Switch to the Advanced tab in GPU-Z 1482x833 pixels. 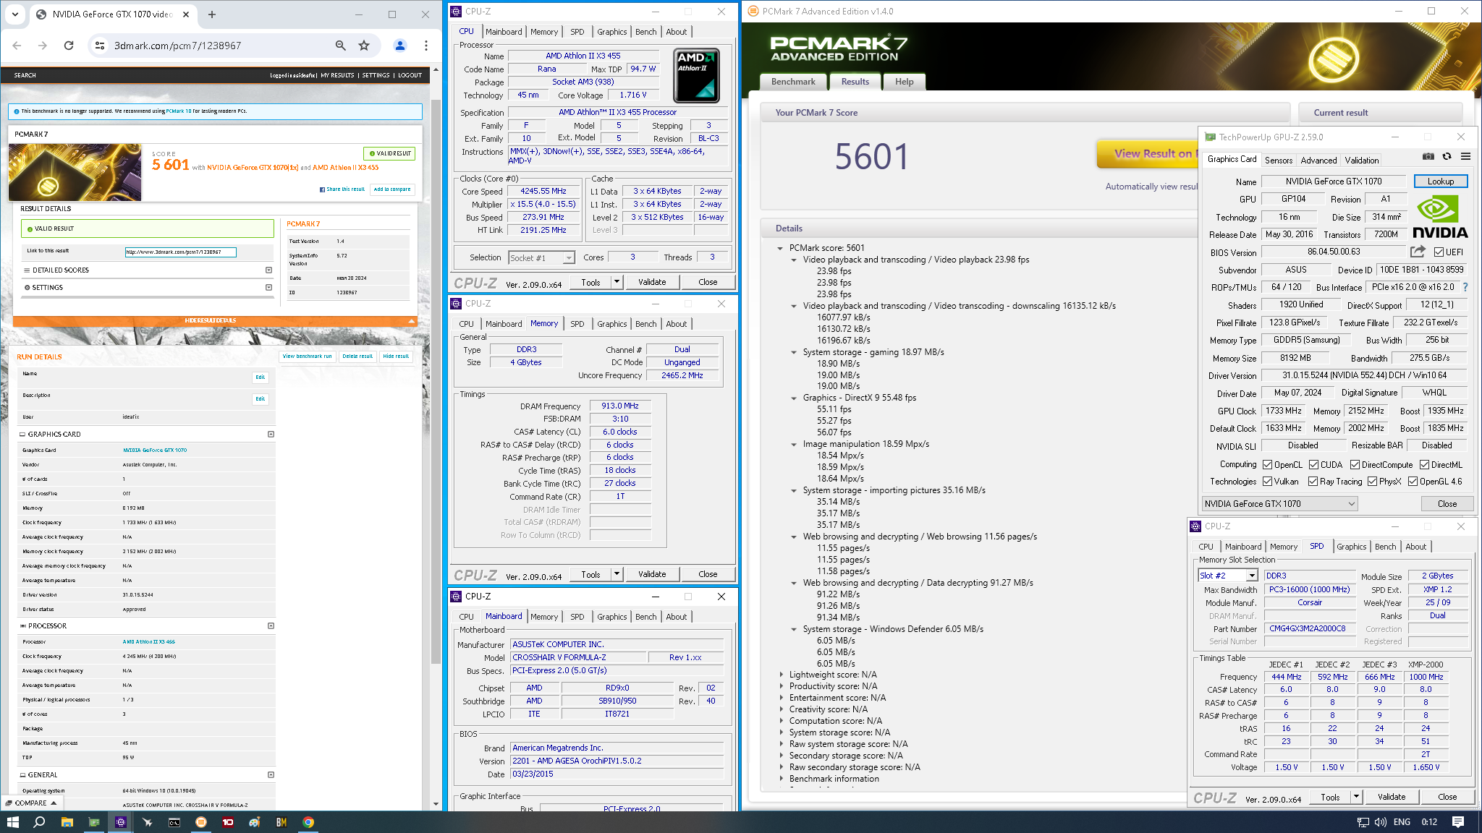click(x=1318, y=161)
